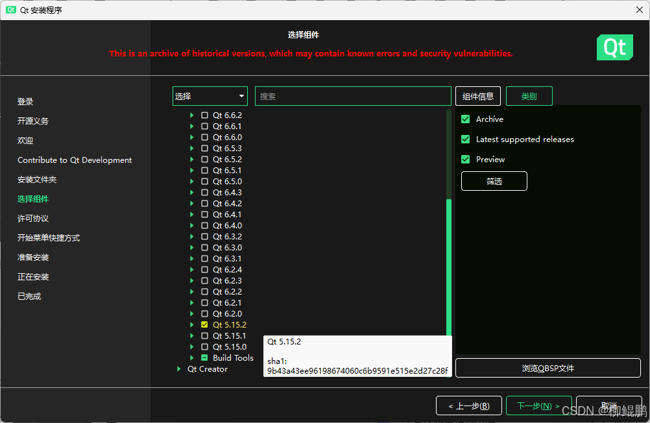
Task: Open the 组件信息 tab
Action: pyautogui.click(x=478, y=96)
